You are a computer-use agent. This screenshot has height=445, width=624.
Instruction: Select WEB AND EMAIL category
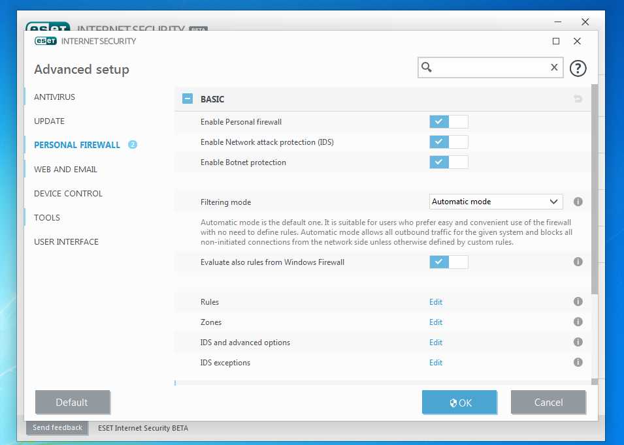point(65,170)
